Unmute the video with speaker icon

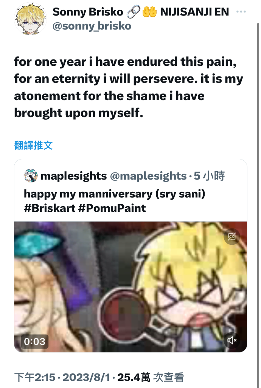[231, 340]
